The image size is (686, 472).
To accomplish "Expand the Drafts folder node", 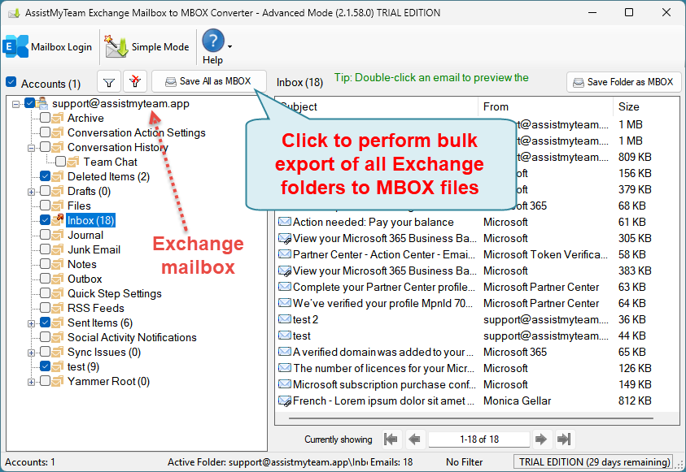I will [32, 192].
